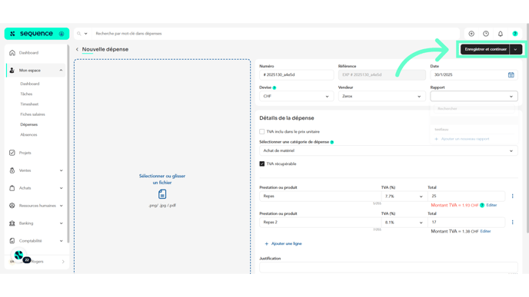Image resolution: width=529 pixels, height=297 pixels.
Task: Open the three-dot menu for Repas line
Action: (x=512, y=196)
